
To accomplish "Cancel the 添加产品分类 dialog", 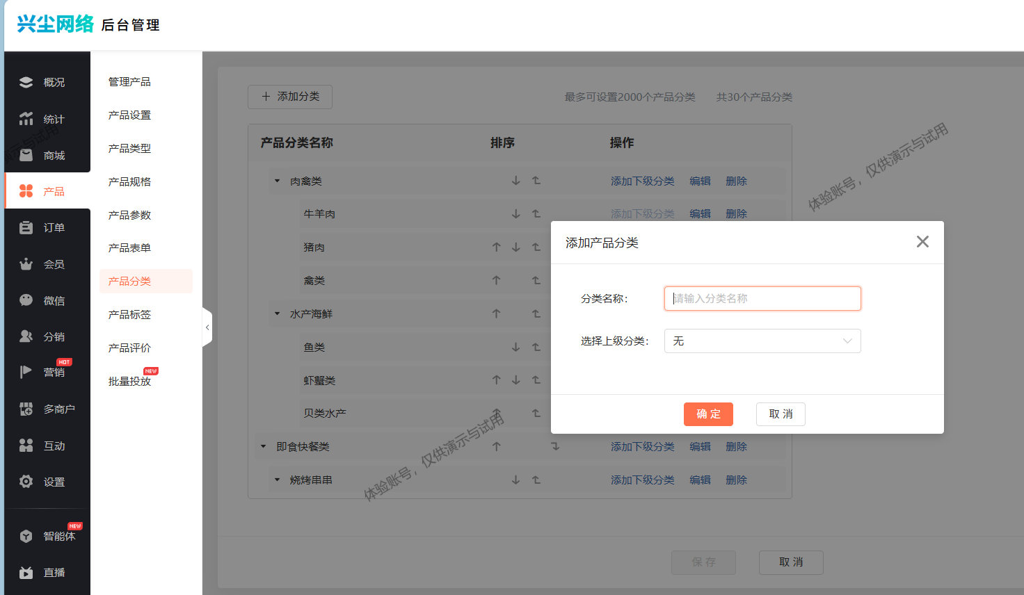I will 781,414.
